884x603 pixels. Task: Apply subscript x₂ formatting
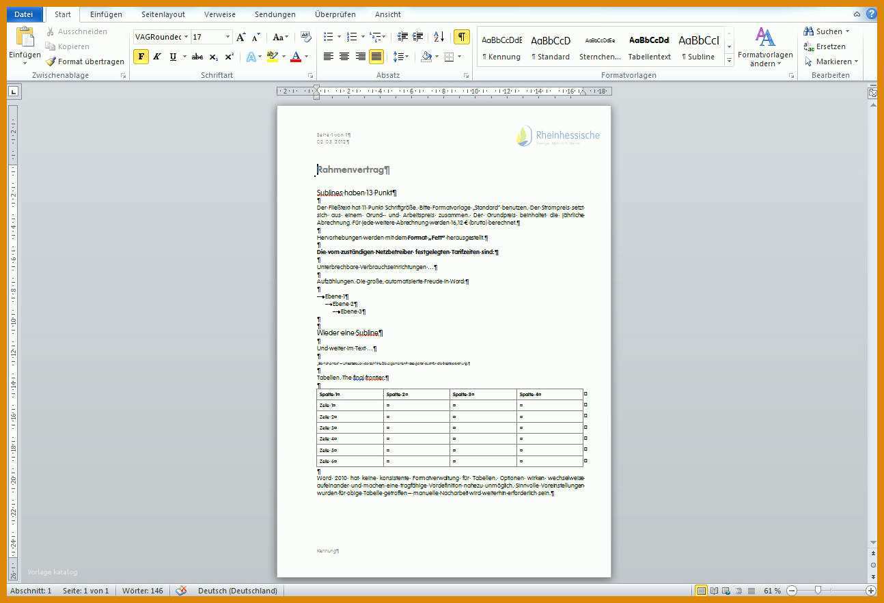point(214,57)
